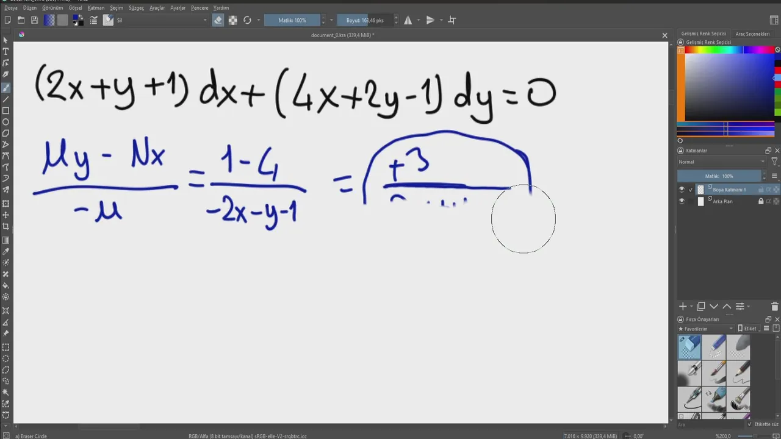
Task: Switch to Gelişmiş Renk Seçicisi tab
Action: pos(705,34)
